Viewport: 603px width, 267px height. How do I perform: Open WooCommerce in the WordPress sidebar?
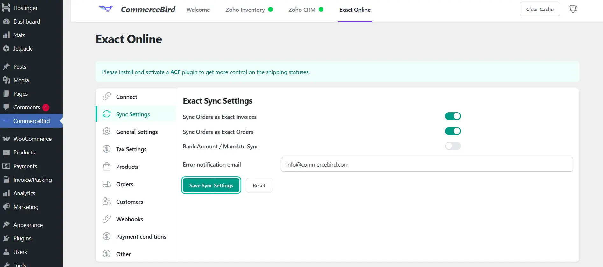click(32, 139)
